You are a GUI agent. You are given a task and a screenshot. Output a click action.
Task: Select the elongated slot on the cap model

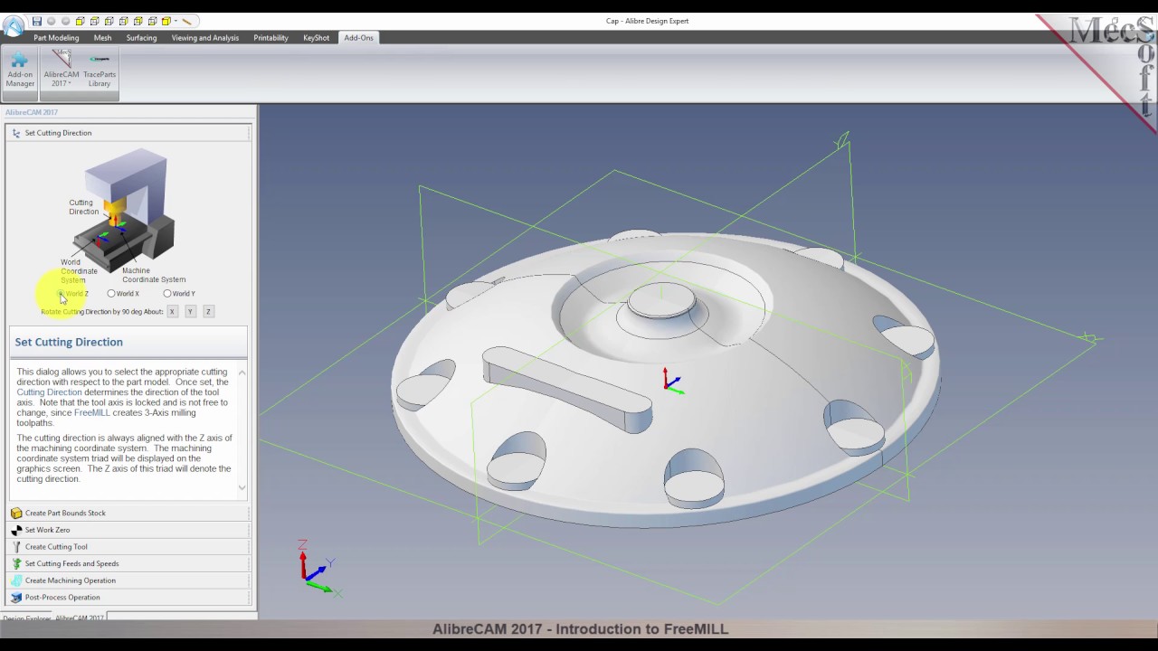[567, 389]
